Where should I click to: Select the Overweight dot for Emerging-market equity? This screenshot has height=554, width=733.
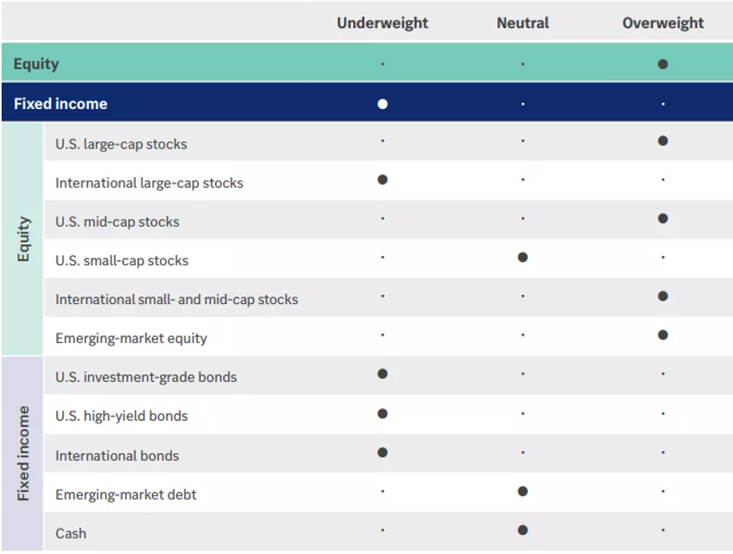[662, 334]
